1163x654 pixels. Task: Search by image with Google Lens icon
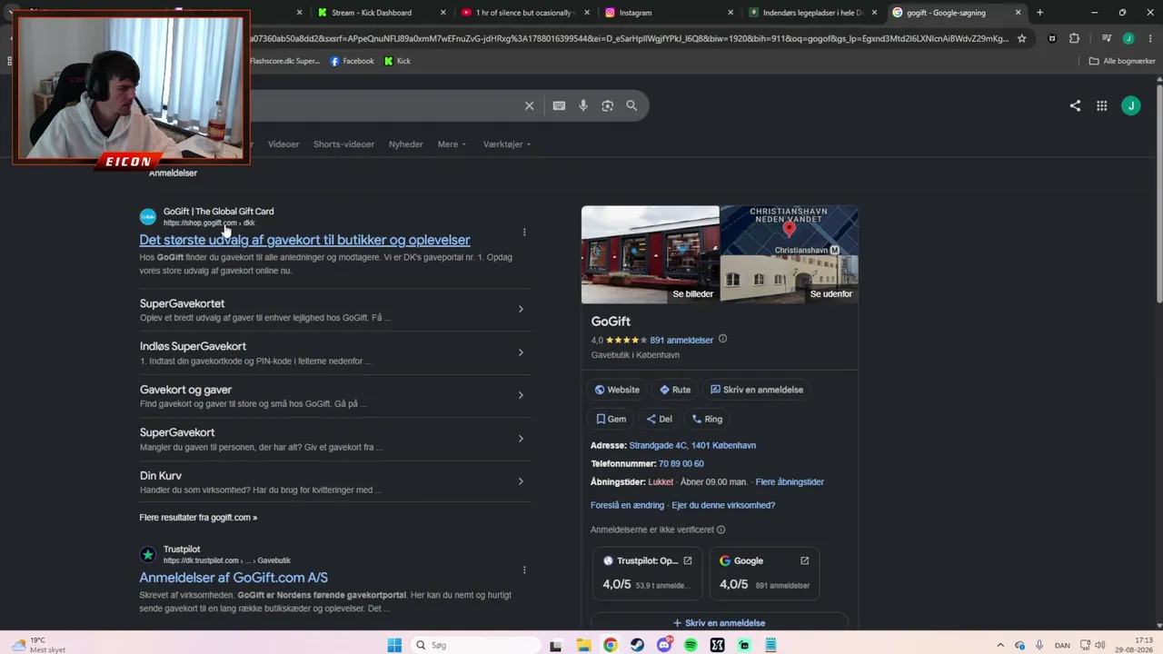click(x=607, y=105)
